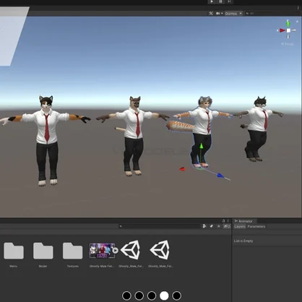Click the Step frame button
This screenshot has height=302, width=302.
229,1
